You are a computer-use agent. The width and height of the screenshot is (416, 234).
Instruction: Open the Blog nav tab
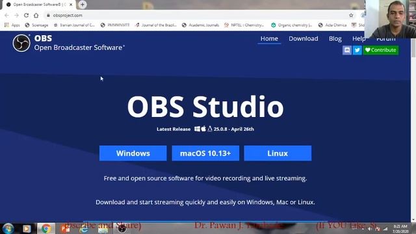pyautogui.click(x=335, y=39)
